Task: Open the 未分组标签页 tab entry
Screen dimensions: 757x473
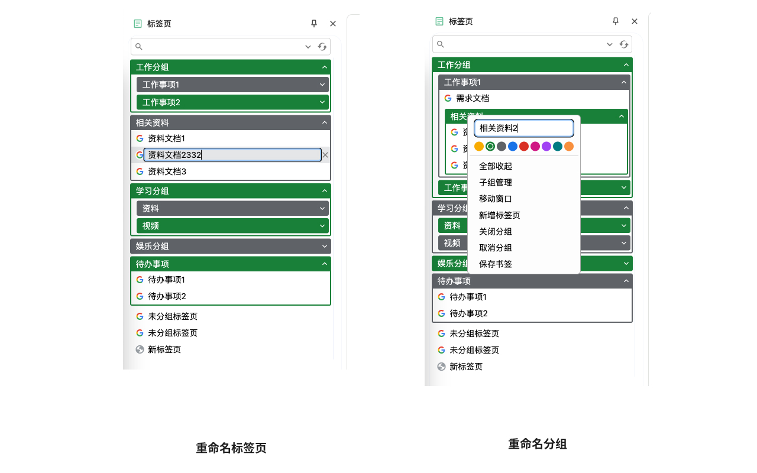Action: pos(173,316)
